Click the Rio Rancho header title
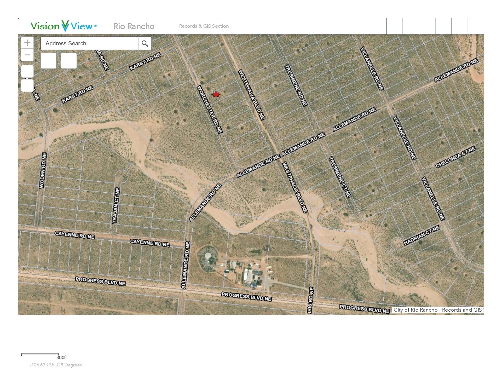 point(134,26)
